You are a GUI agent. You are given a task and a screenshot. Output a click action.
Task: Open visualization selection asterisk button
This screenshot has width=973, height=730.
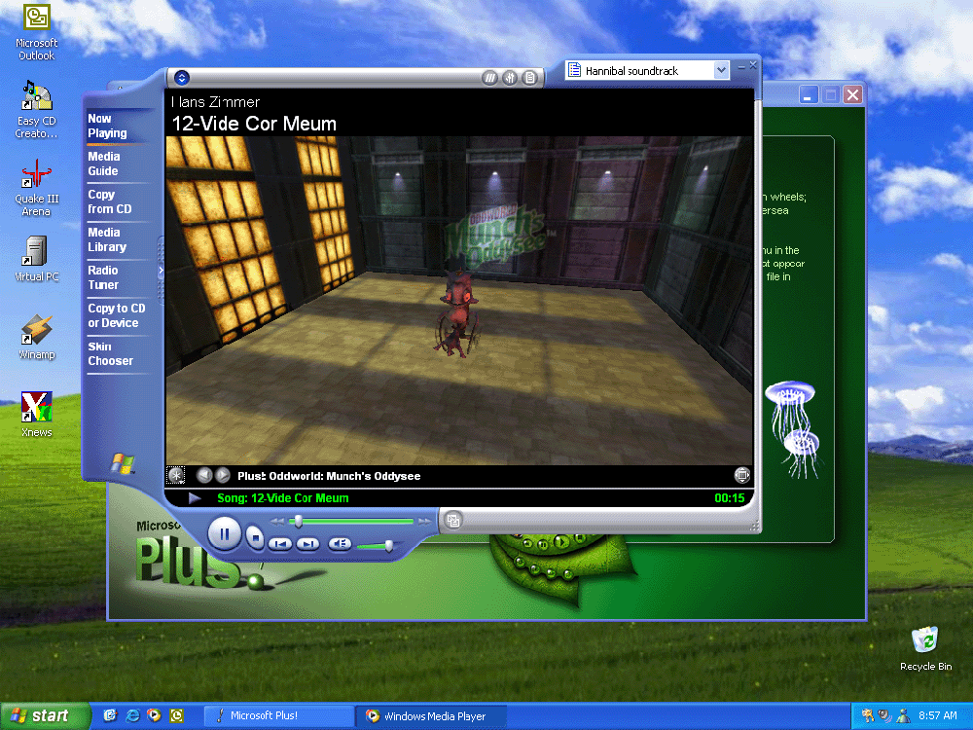coord(176,476)
